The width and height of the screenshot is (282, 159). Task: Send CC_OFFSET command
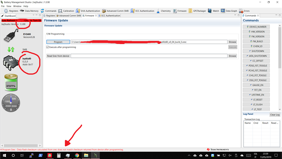[x=256, y=61]
